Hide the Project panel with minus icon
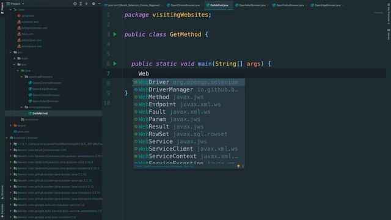391x220 pixels. (99, 4)
